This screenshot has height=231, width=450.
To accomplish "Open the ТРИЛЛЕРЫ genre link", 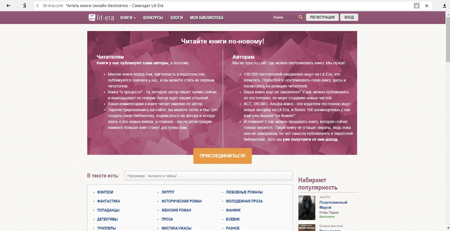I will coord(106,228).
